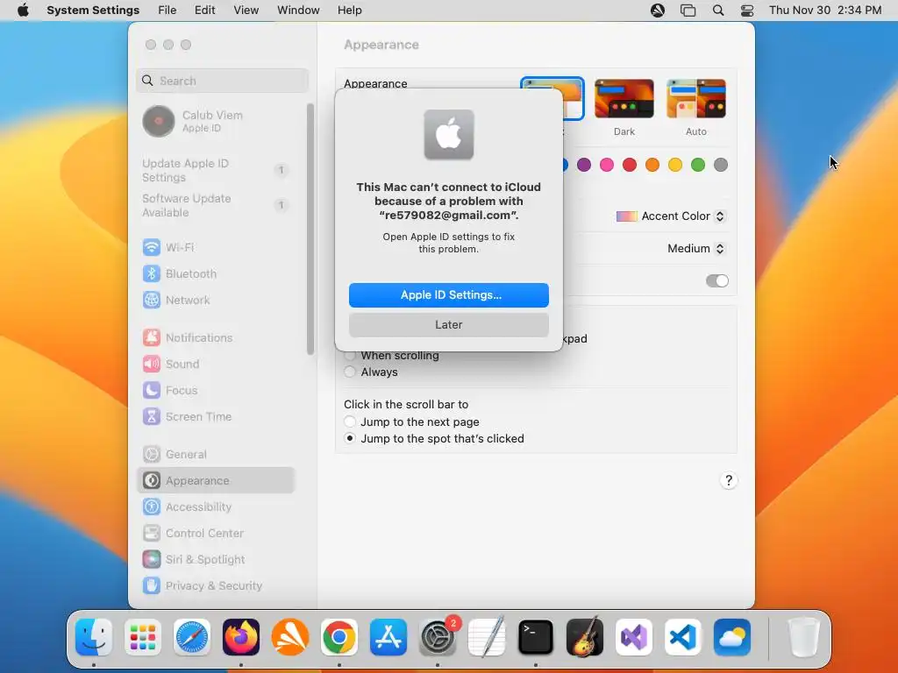The width and height of the screenshot is (898, 673).
Task: Open Control Center from menu bar
Action: (x=747, y=11)
